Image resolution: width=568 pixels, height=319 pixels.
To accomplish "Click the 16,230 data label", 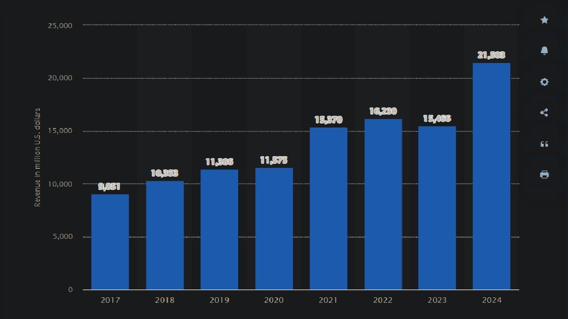I will click(383, 111).
